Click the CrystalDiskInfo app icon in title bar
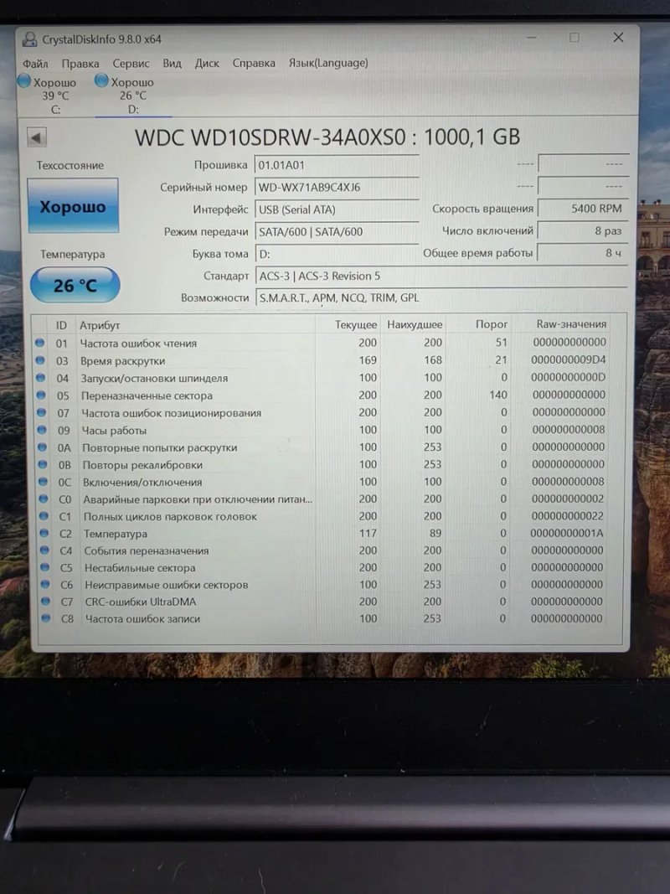Screen dimensions: 670x894 (29, 39)
